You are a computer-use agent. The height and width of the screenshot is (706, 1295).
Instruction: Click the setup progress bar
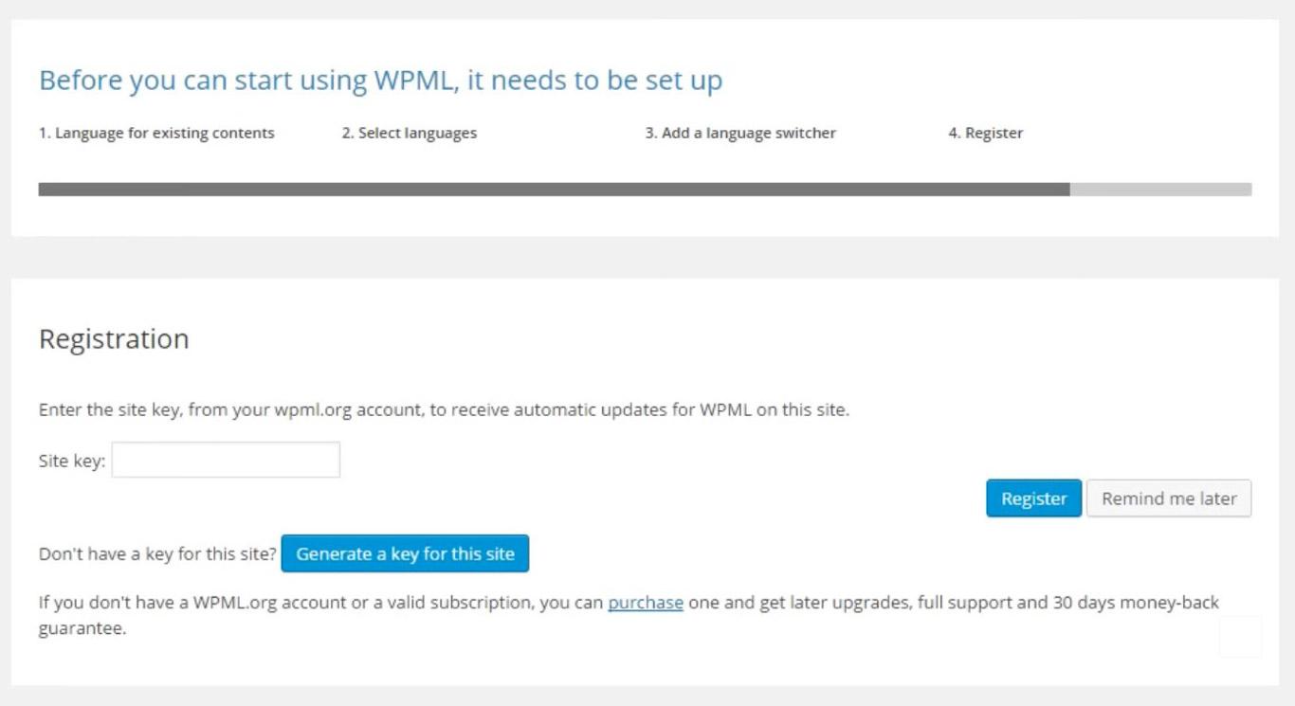click(645, 190)
